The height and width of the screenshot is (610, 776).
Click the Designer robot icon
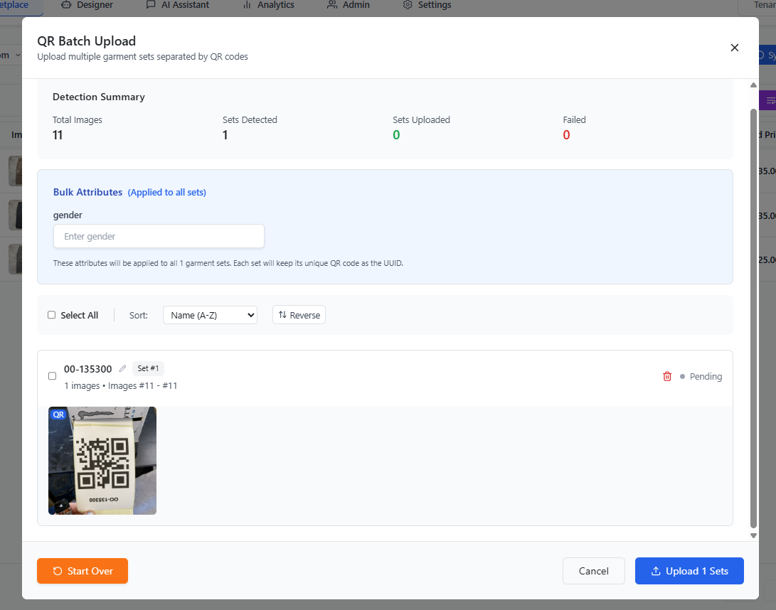pyautogui.click(x=66, y=5)
